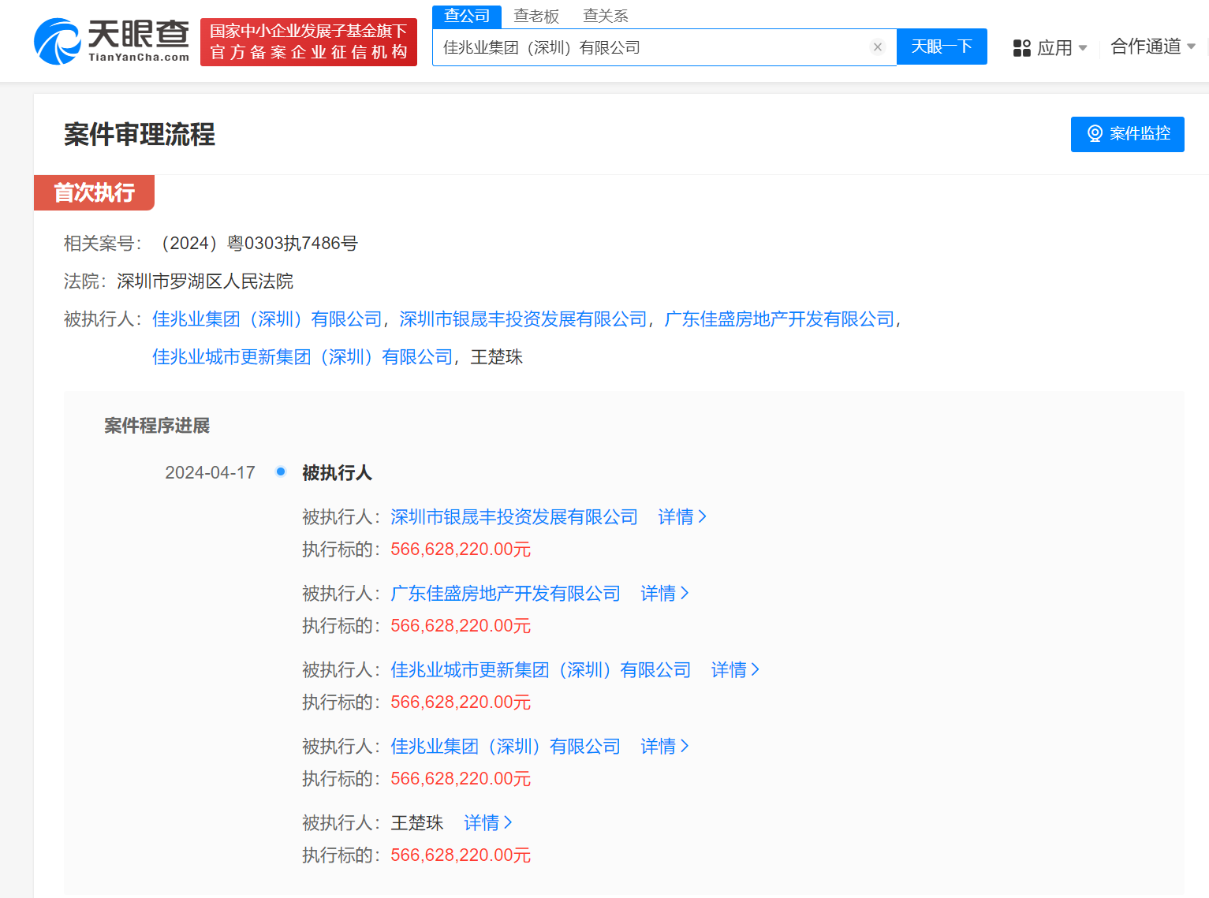1209x898 pixels.
Task: Click the magnifier icon inside 案件监控 button
Action: pos(1094,134)
